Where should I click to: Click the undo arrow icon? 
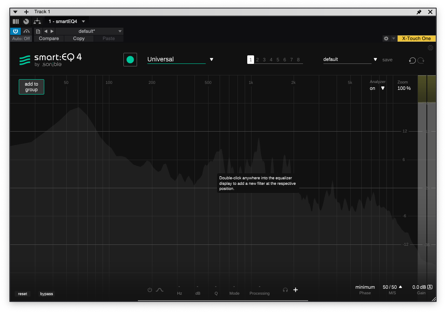pyautogui.click(x=412, y=60)
